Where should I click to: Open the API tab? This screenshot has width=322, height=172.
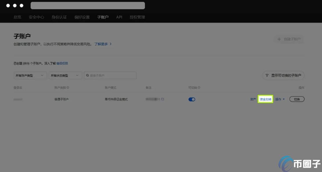click(x=119, y=17)
